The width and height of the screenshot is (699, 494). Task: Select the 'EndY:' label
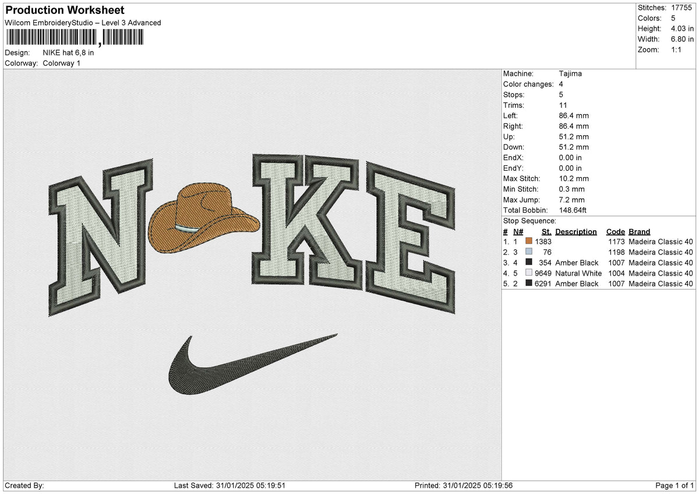(x=514, y=168)
